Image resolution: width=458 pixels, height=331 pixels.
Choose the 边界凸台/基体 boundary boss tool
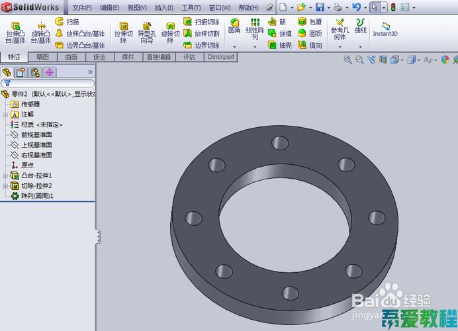[80, 45]
